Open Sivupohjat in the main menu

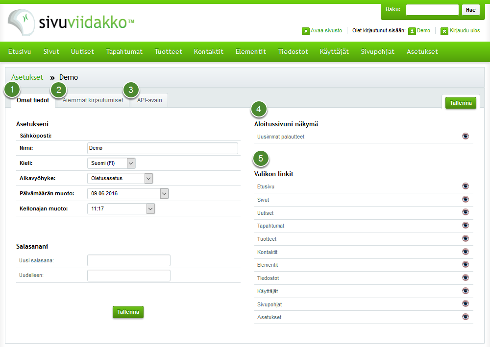click(377, 52)
